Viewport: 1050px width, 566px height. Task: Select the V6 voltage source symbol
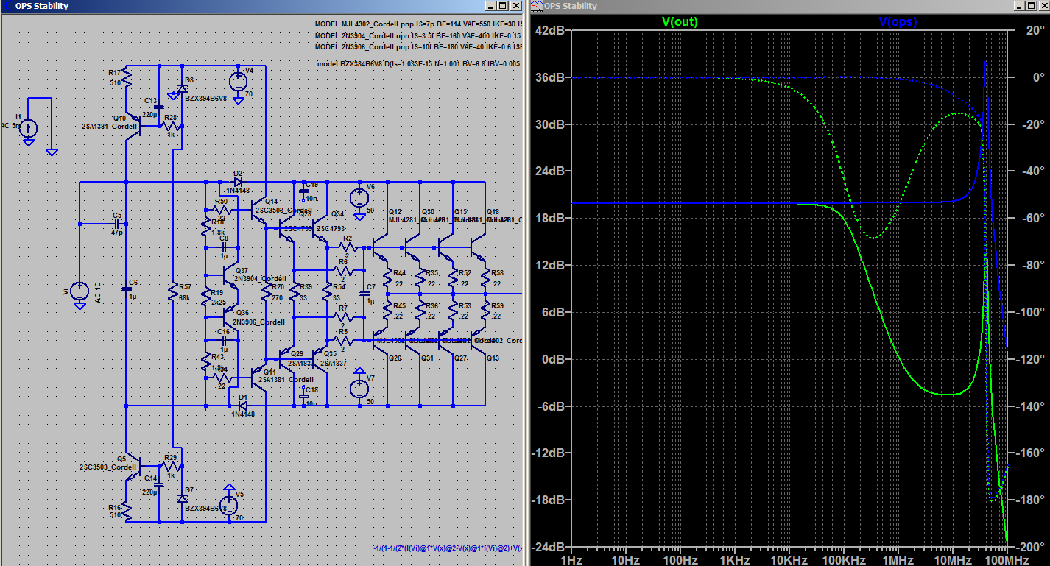click(x=359, y=198)
